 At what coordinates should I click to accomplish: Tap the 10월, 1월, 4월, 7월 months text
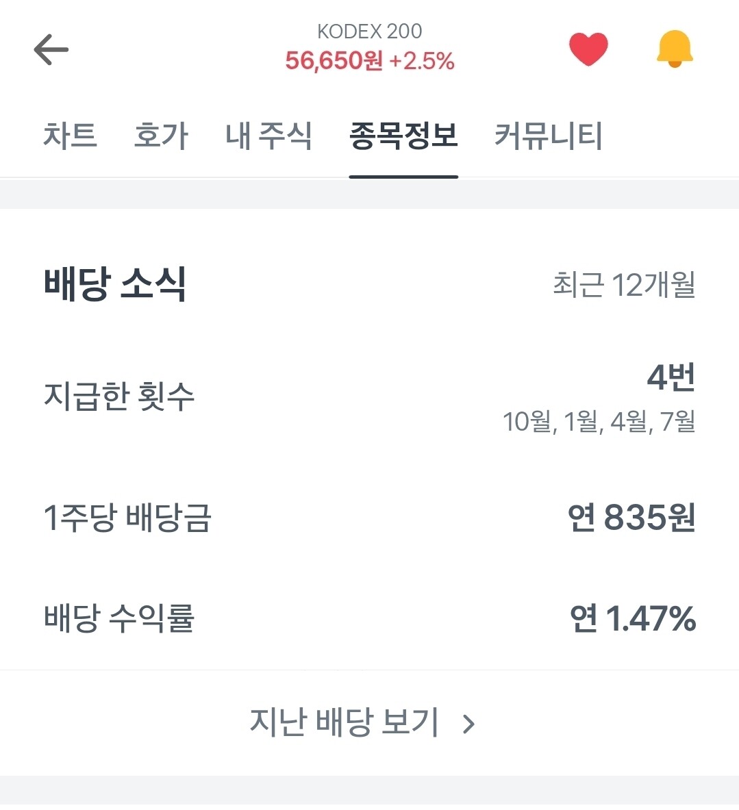coord(599,421)
